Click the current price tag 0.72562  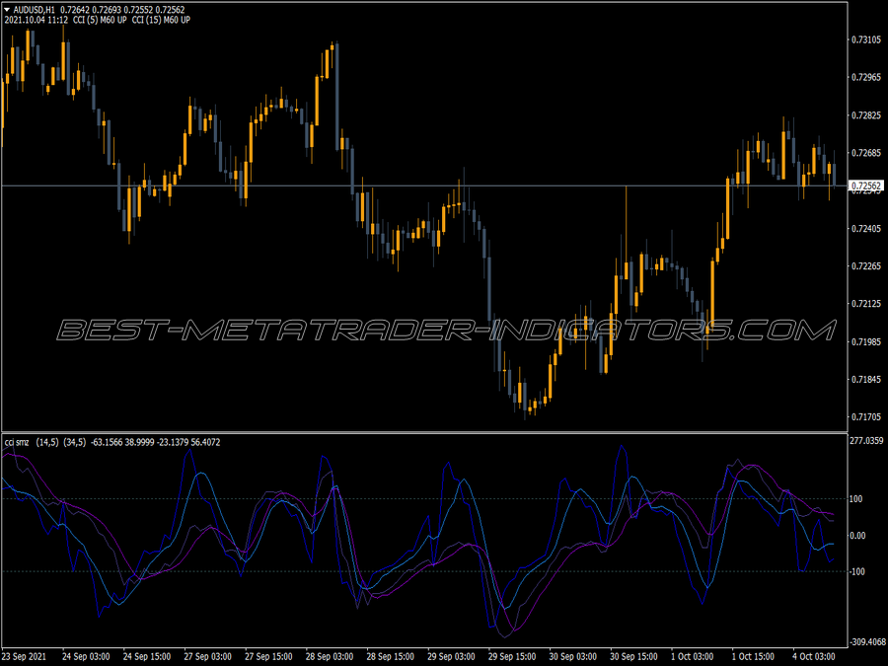[x=866, y=185]
